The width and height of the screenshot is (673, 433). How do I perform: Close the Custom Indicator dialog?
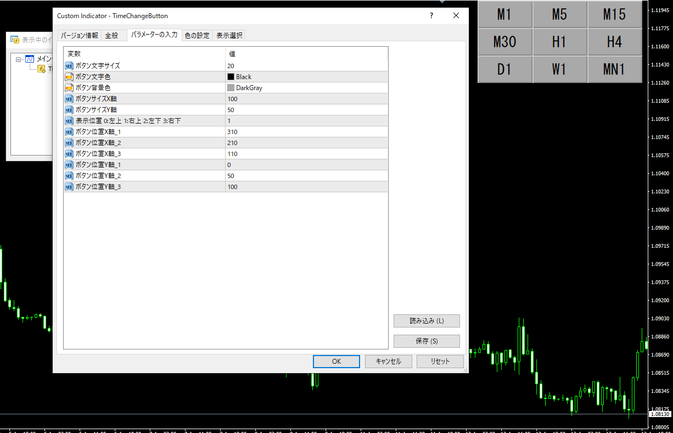click(x=456, y=15)
